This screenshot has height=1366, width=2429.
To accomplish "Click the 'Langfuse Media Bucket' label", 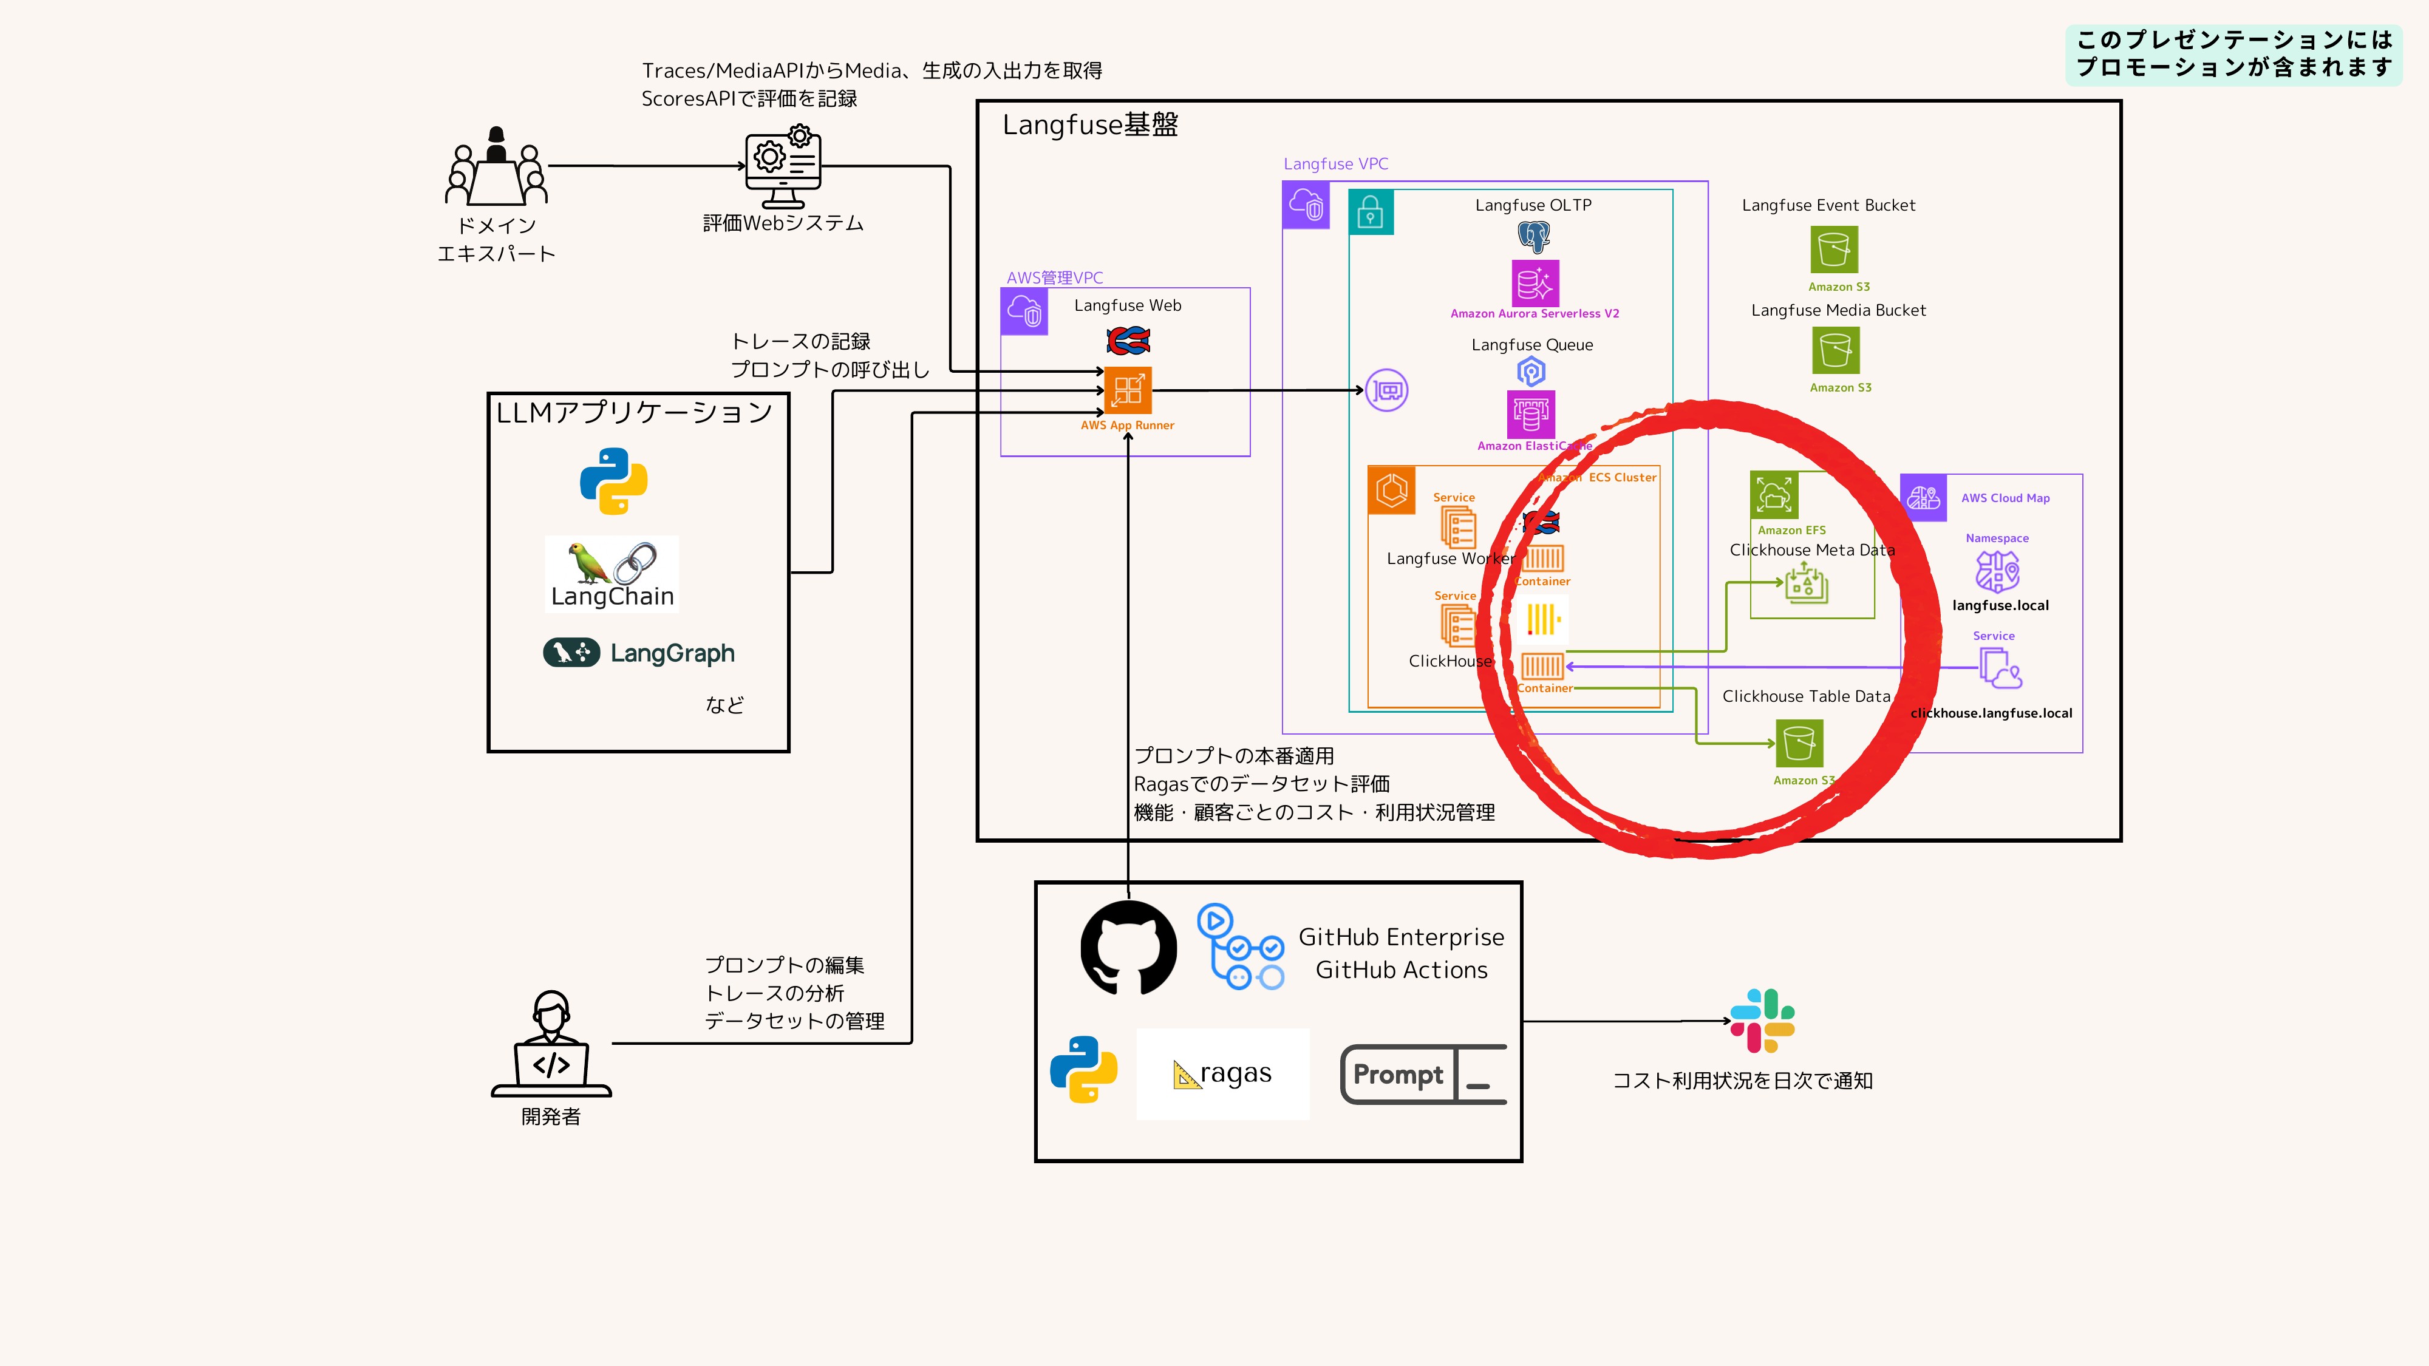I will coord(1838,310).
